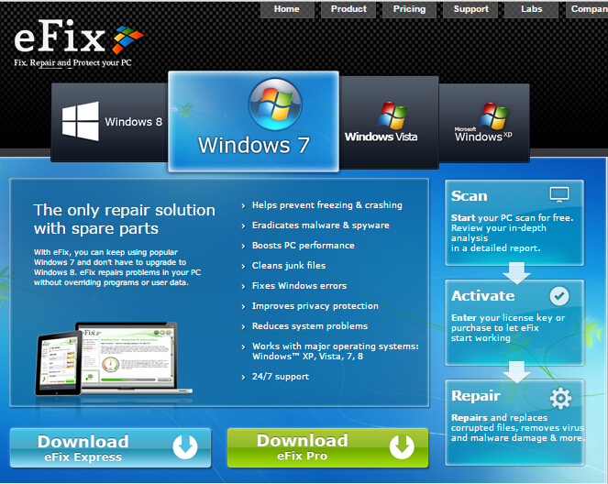608x484 pixels.
Task: Switch to the Windows Vista tab
Action: (x=389, y=122)
